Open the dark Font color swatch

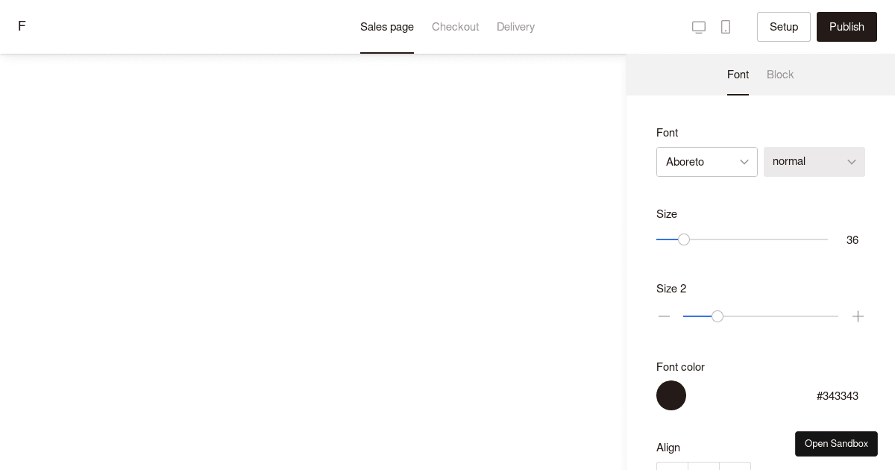pos(671,395)
